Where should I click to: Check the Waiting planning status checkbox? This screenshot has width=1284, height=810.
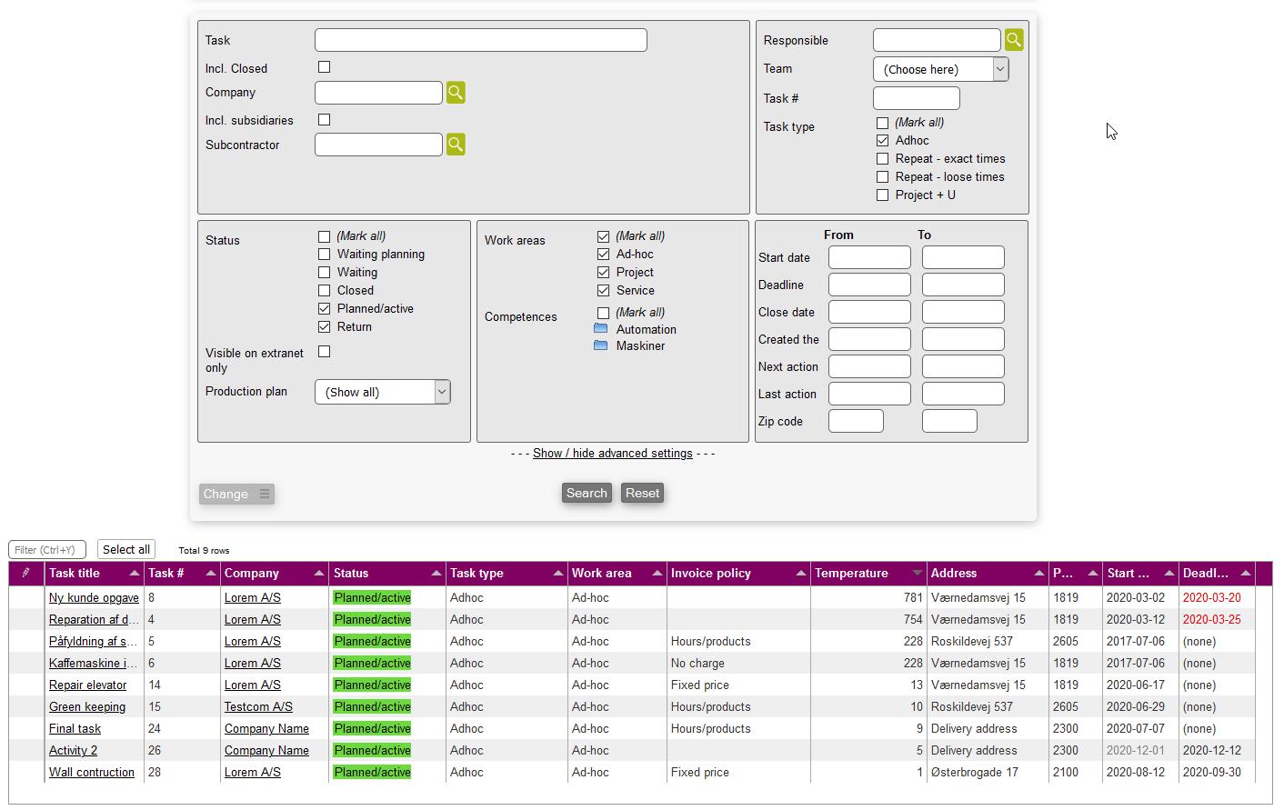325,255
